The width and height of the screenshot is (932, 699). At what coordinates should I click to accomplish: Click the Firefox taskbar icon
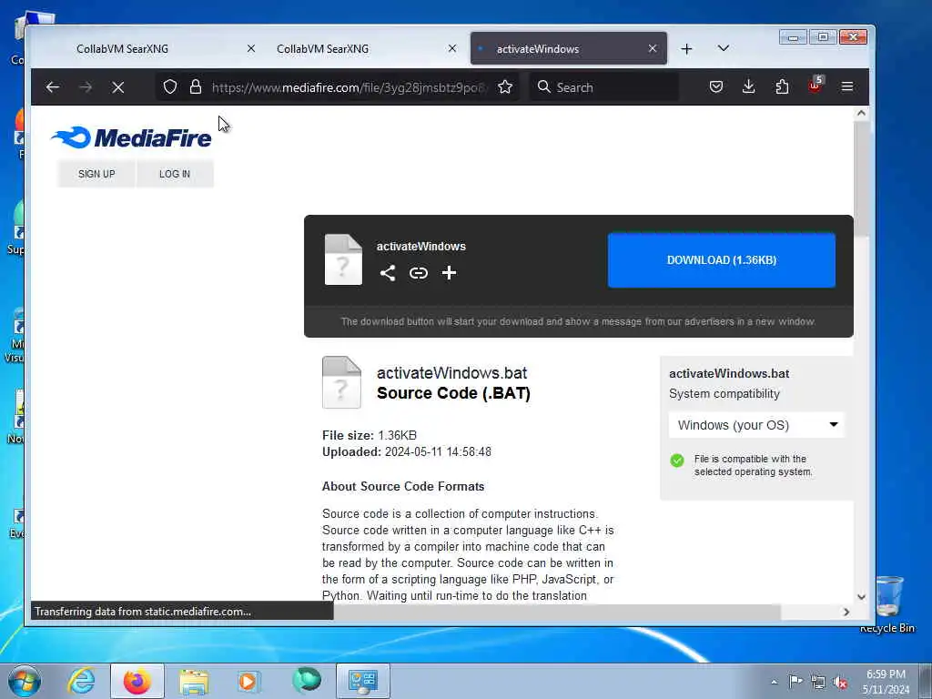(137, 681)
